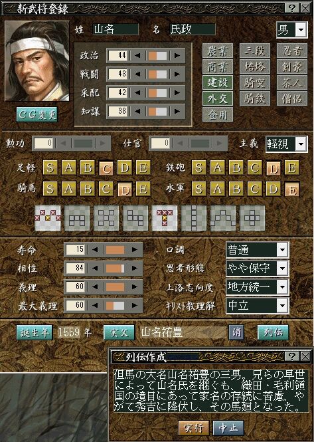Viewport: 314px width, 442px height.
Task: Set 鉄砲 aptitude to rank A
Action: tap(217, 167)
